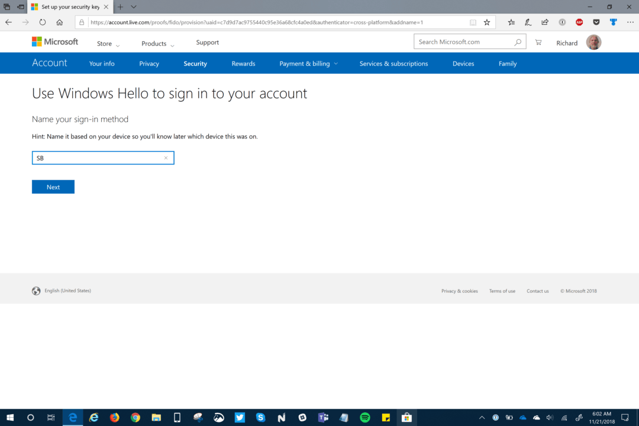Open the Microsoft Store from the taskbar
Image resolution: width=639 pixels, height=426 pixels.
[406, 417]
